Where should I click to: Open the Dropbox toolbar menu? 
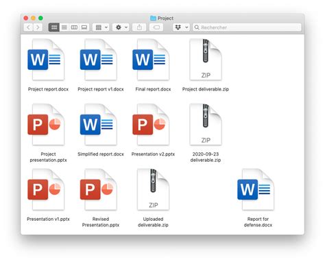pos(181,27)
